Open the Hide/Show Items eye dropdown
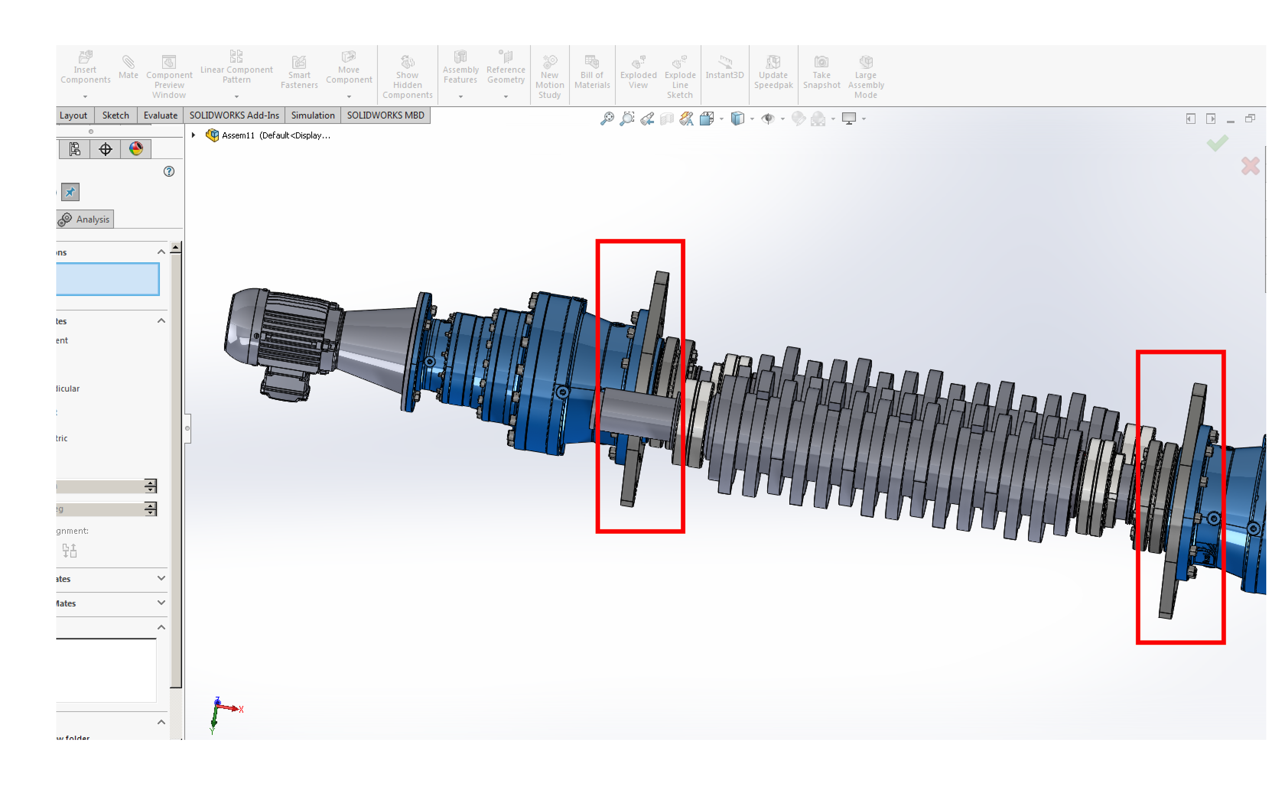The width and height of the screenshot is (1285, 803). [x=783, y=119]
